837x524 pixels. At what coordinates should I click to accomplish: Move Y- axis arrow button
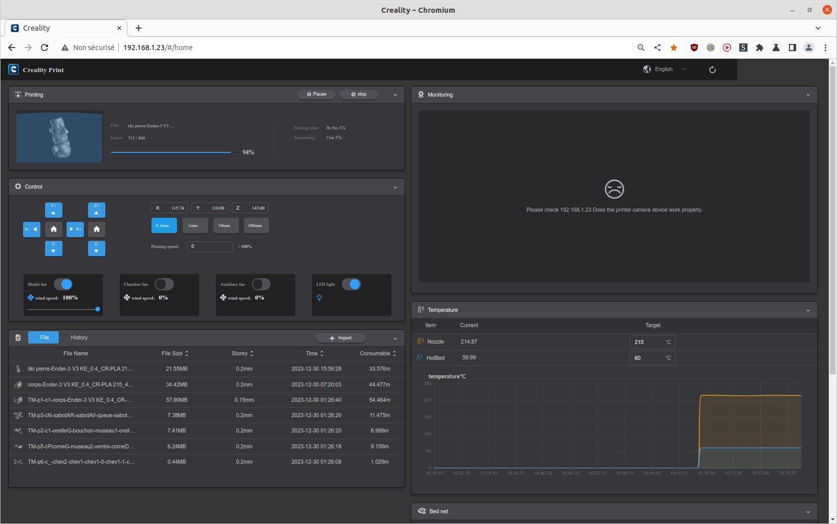54,248
